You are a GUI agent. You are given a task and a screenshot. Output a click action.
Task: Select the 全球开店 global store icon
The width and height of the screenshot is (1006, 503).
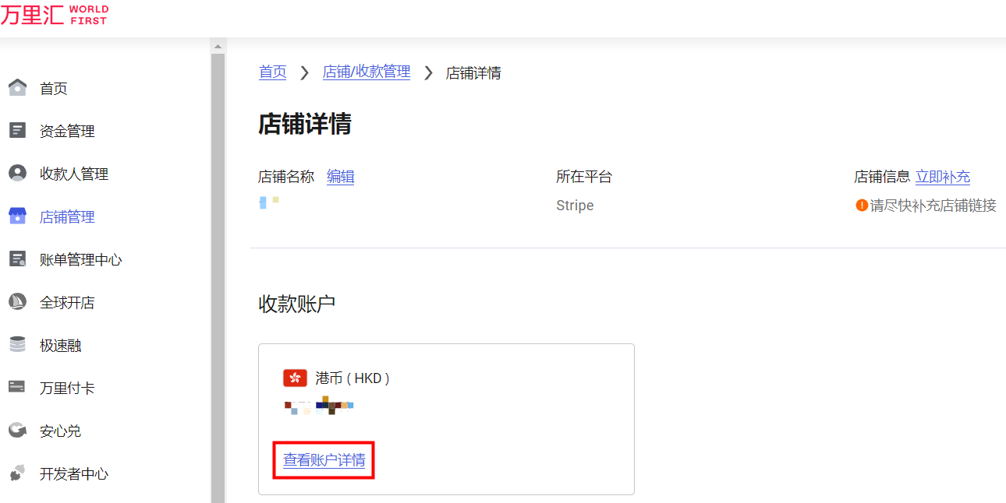coord(17,301)
